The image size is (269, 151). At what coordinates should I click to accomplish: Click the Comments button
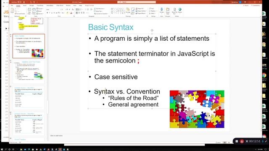[x=256, y=5]
